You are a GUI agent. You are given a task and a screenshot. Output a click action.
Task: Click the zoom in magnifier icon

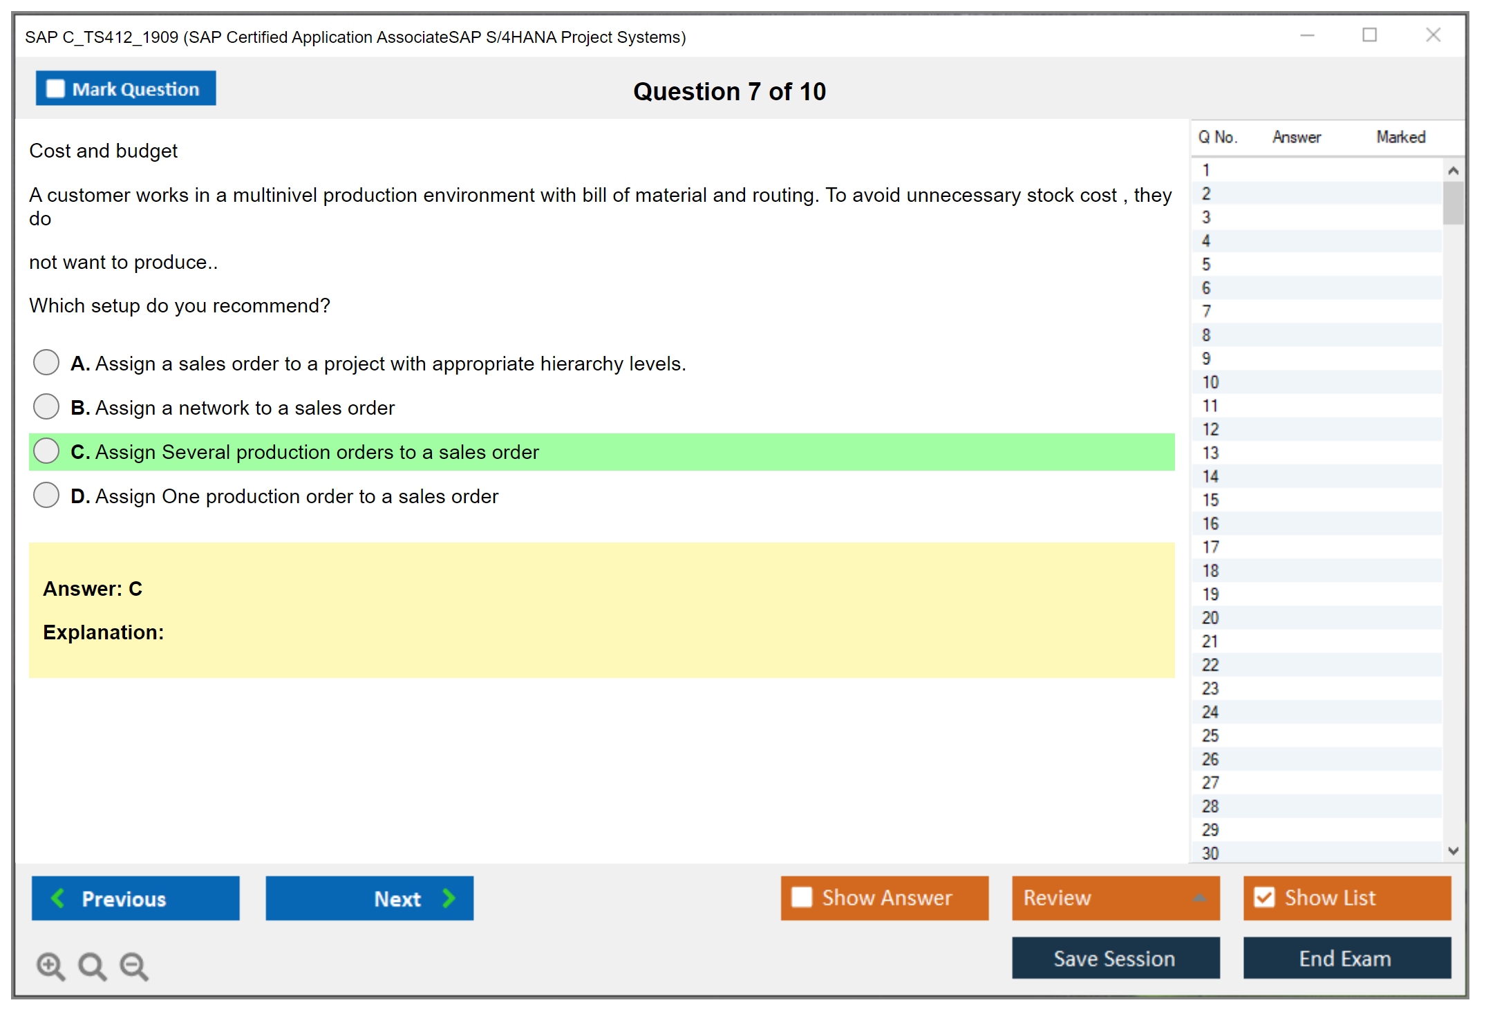(50, 966)
